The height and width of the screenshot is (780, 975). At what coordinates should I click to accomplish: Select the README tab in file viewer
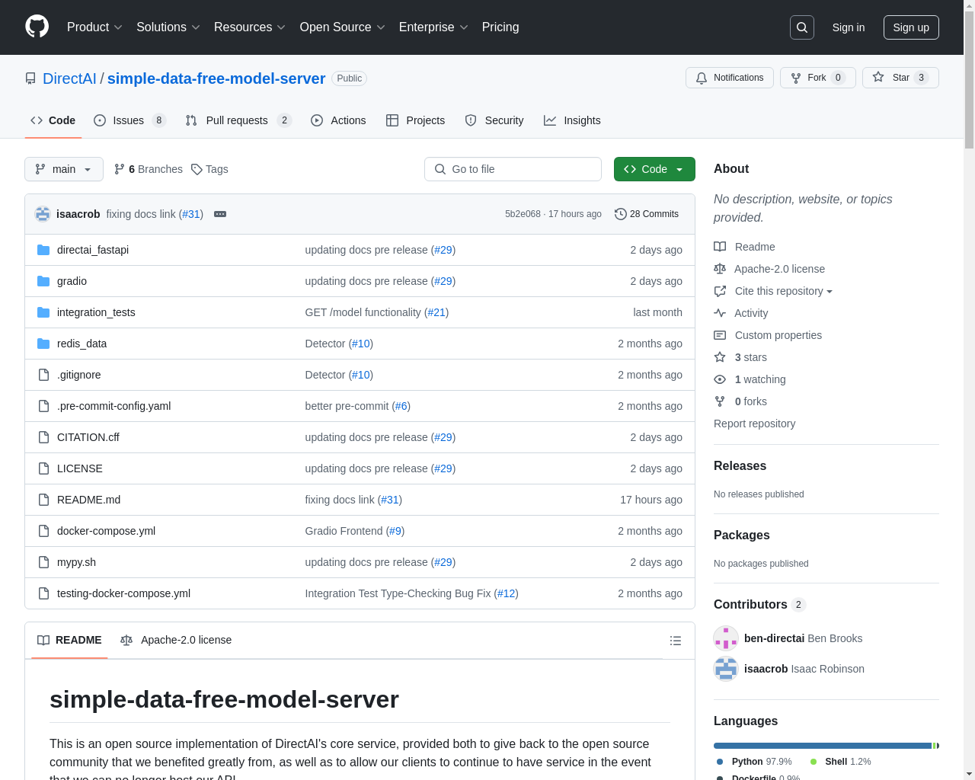pos(69,640)
